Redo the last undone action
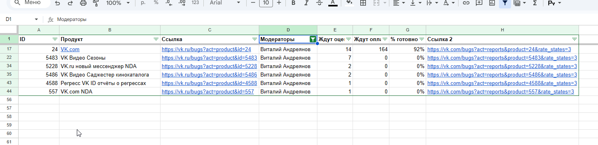Viewport: 598px width, 145px height. 70,3
